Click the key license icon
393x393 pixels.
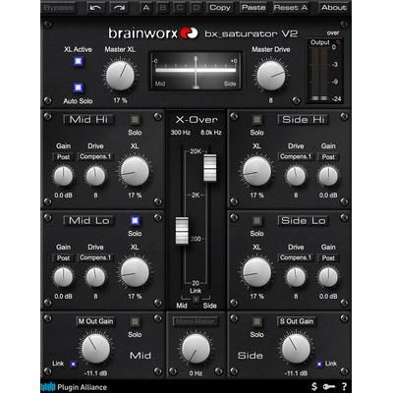point(328,387)
